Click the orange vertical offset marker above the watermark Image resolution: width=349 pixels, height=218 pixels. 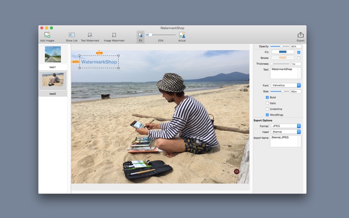[x=99, y=53]
